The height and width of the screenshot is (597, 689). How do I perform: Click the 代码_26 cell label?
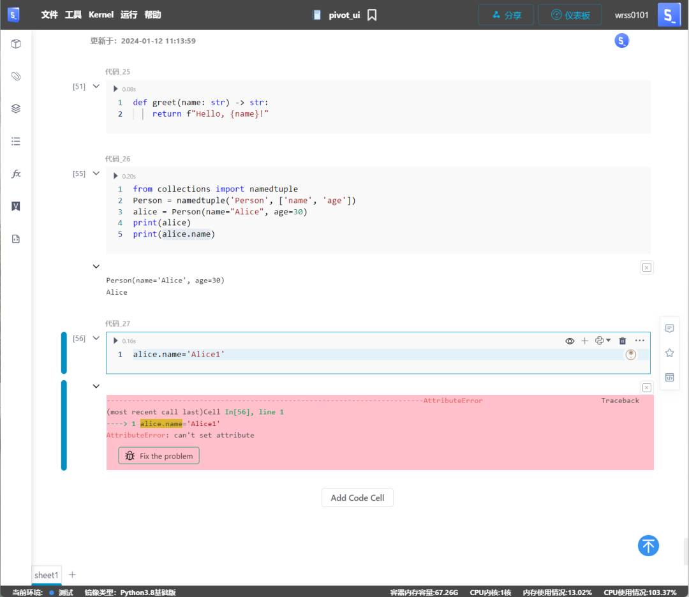[117, 159]
